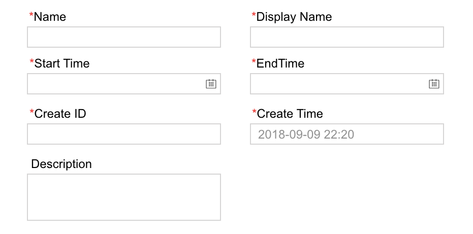
Task: Focus the Create ID input field
Action: point(123,134)
